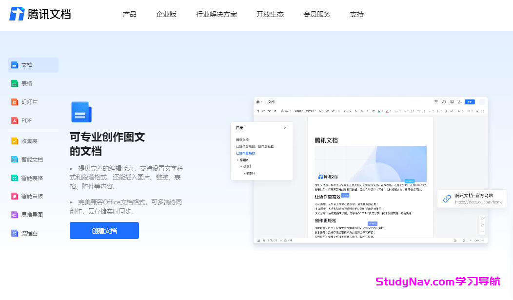Click the banner image in document preview
The width and height of the screenshot is (513, 300).
371,164
